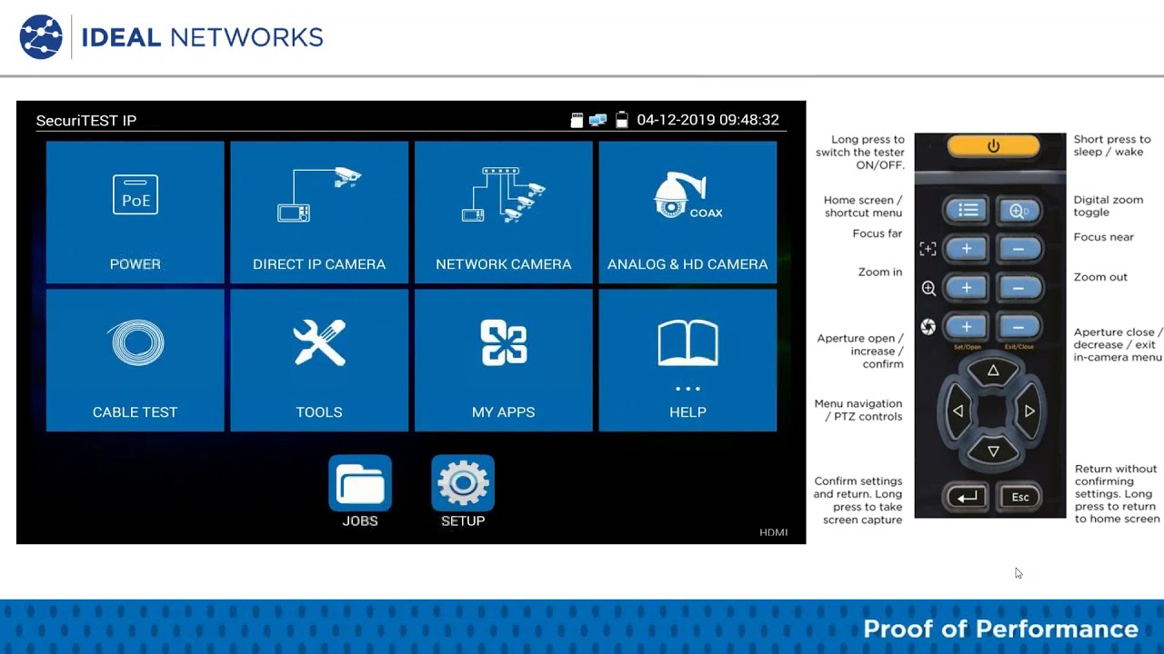Click the 'Focus far' label
The height and width of the screenshot is (654, 1164).
(878, 233)
